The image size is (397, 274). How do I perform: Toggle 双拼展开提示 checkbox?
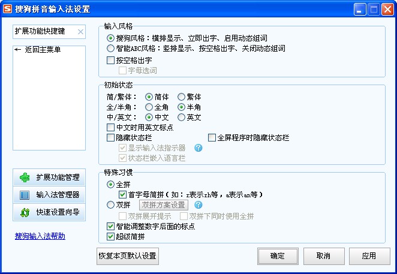[x=122, y=216]
